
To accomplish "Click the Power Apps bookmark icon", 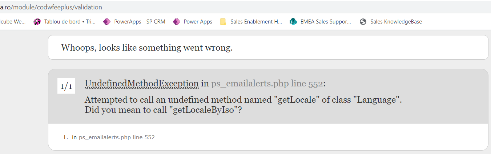I will 177,22.
